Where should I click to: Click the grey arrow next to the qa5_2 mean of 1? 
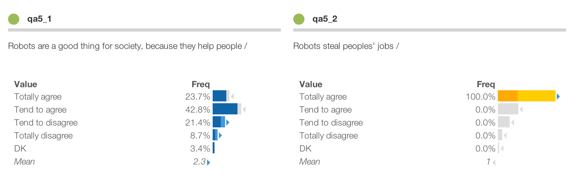(x=494, y=162)
